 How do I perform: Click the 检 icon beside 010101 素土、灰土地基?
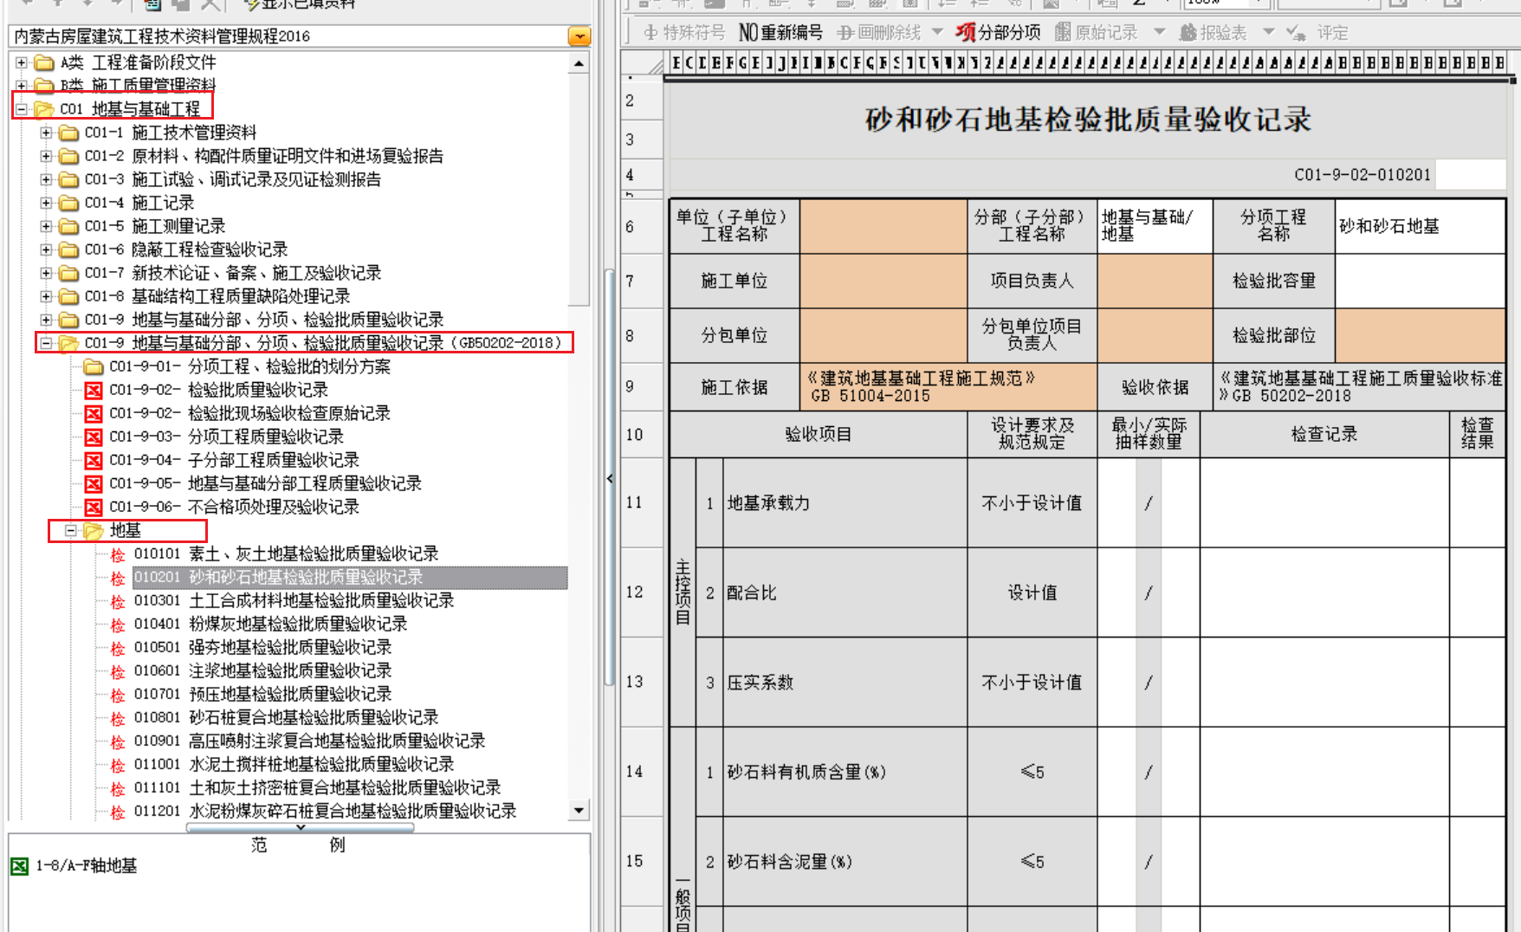point(118,554)
